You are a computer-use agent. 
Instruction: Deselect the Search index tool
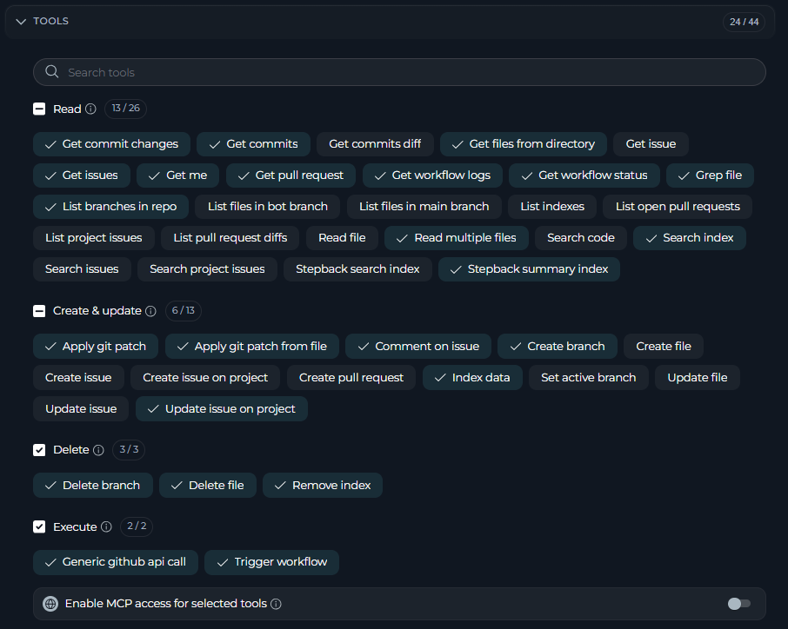pos(690,238)
